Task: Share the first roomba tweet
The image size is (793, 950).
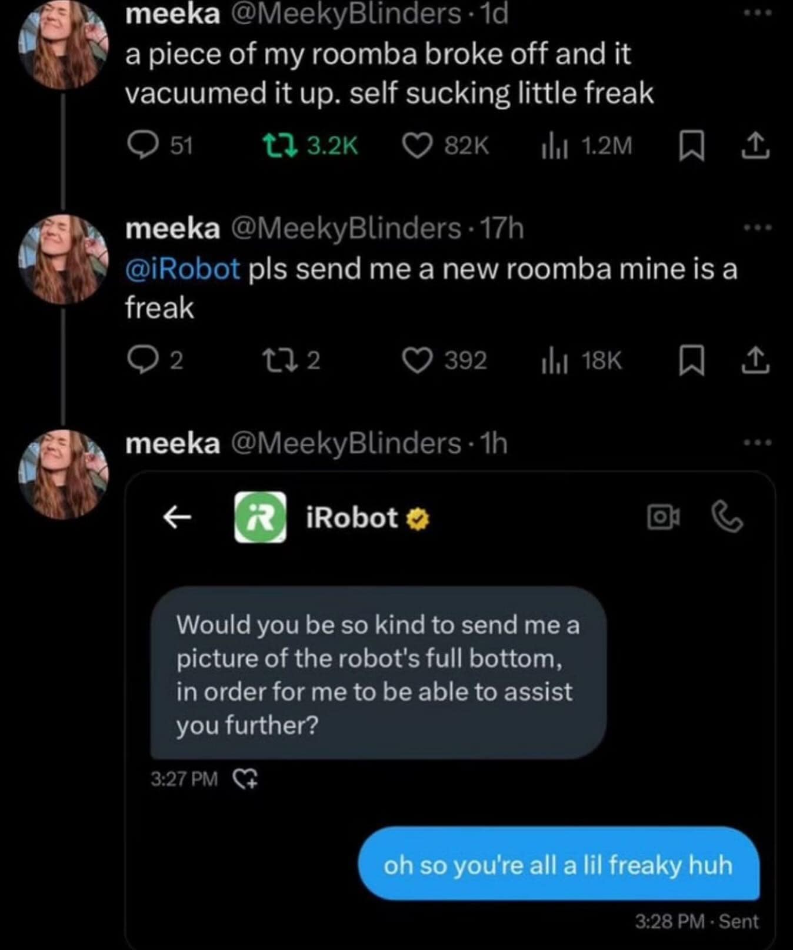Action: coord(755,146)
